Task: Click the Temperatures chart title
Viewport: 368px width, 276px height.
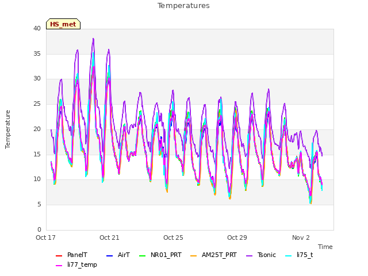Action: (x=183, y=6)
